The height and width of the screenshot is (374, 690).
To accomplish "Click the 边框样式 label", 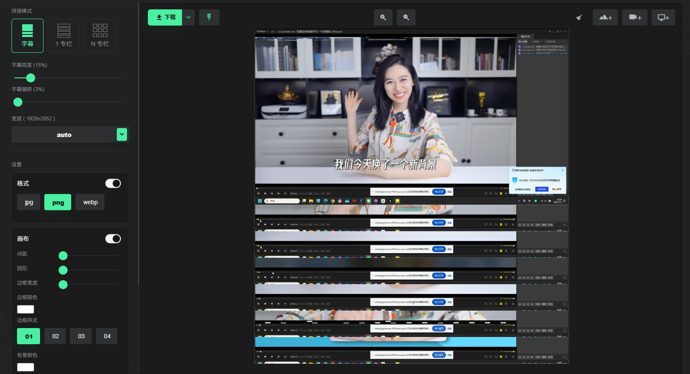I will coord(27,320).
